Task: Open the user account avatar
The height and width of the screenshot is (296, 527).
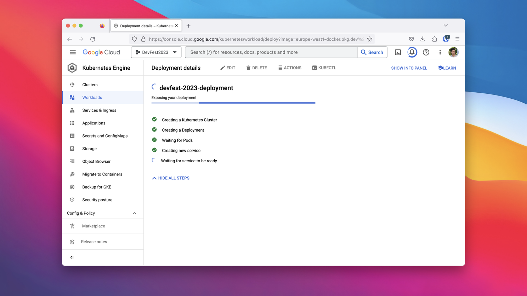Action: point(453,52)
